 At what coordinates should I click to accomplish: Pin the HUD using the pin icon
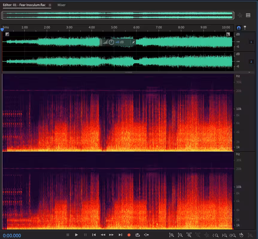click(x=133, y=42)
